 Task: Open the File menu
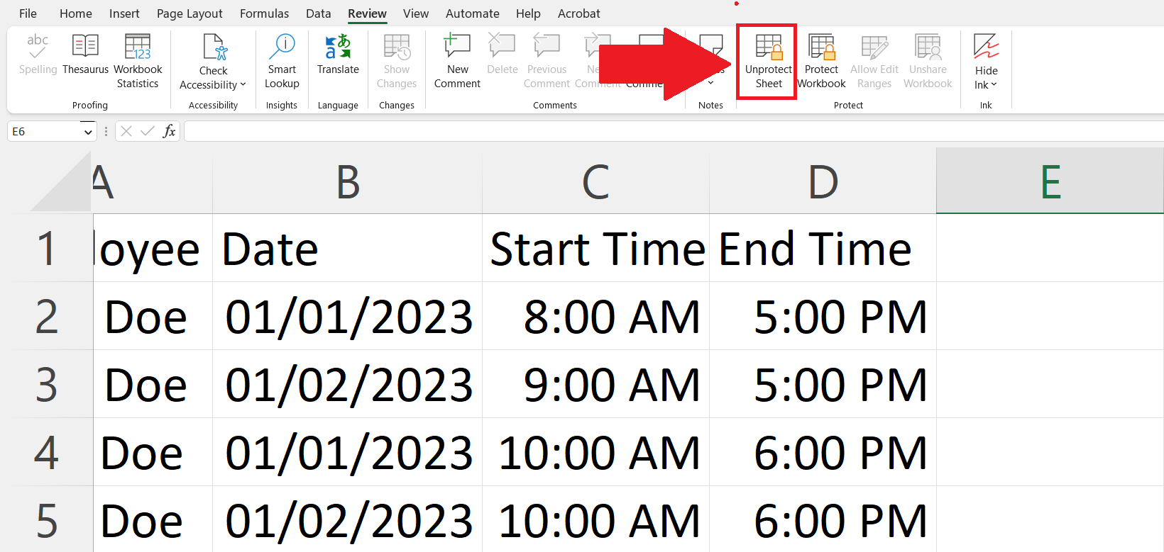(x=28, y=13)
